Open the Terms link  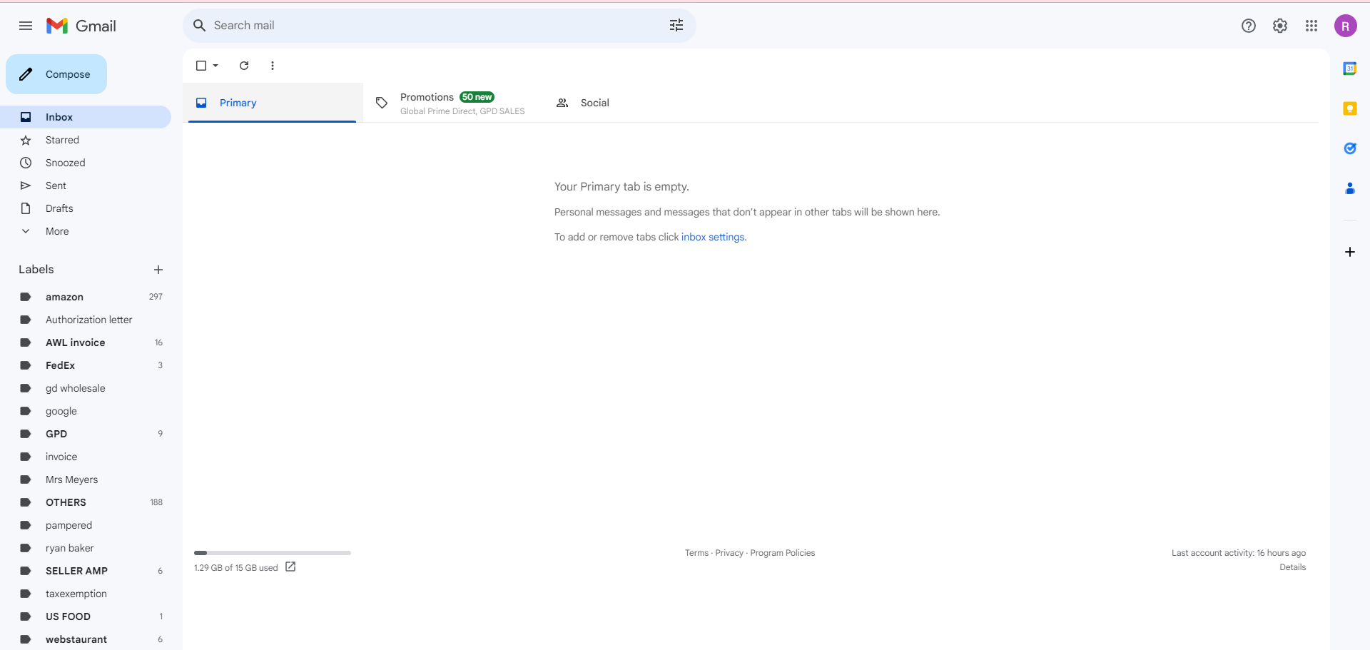pos(696,553)
